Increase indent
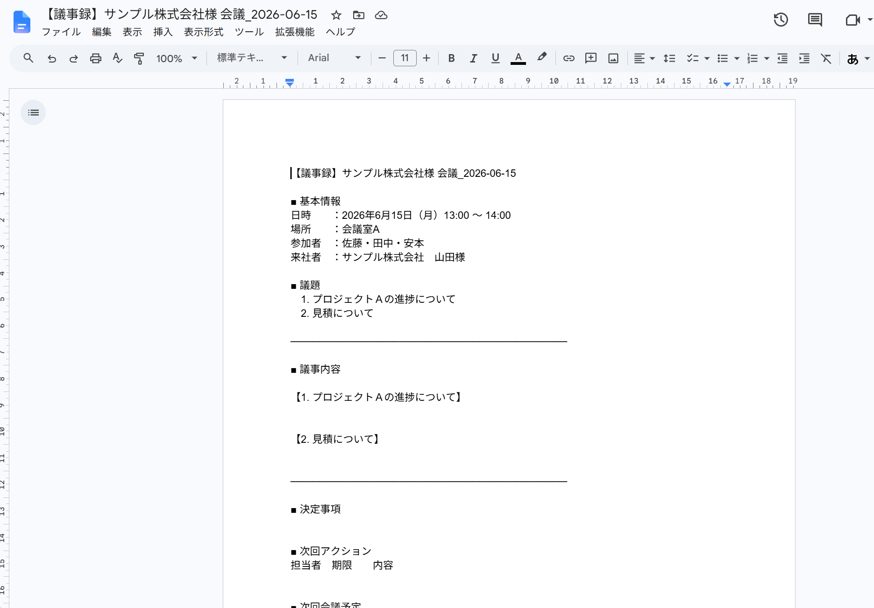The height and width of the screenshot is (608, 874). [804, 58]
